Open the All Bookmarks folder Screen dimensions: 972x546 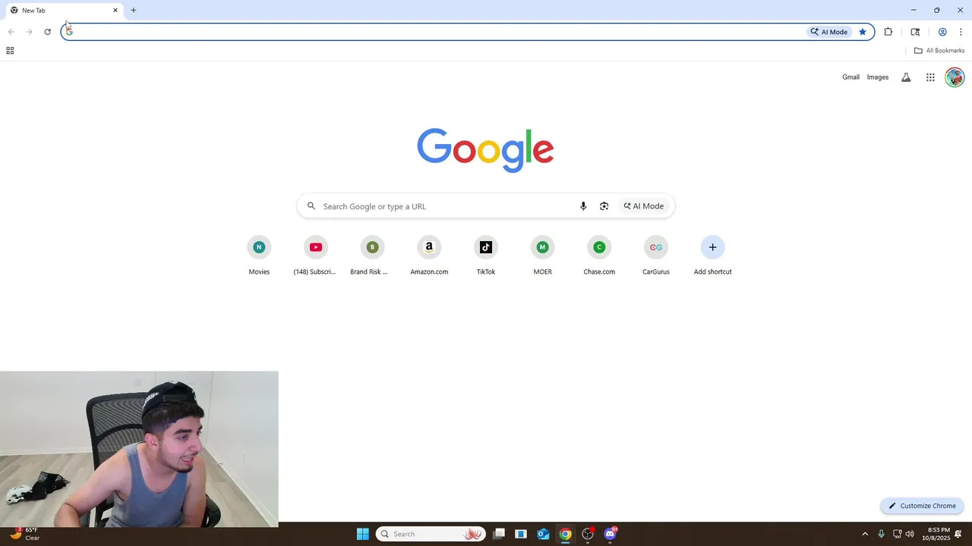coord(939,51)
